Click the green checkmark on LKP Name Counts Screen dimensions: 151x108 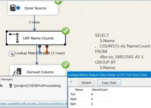point(66,31)
